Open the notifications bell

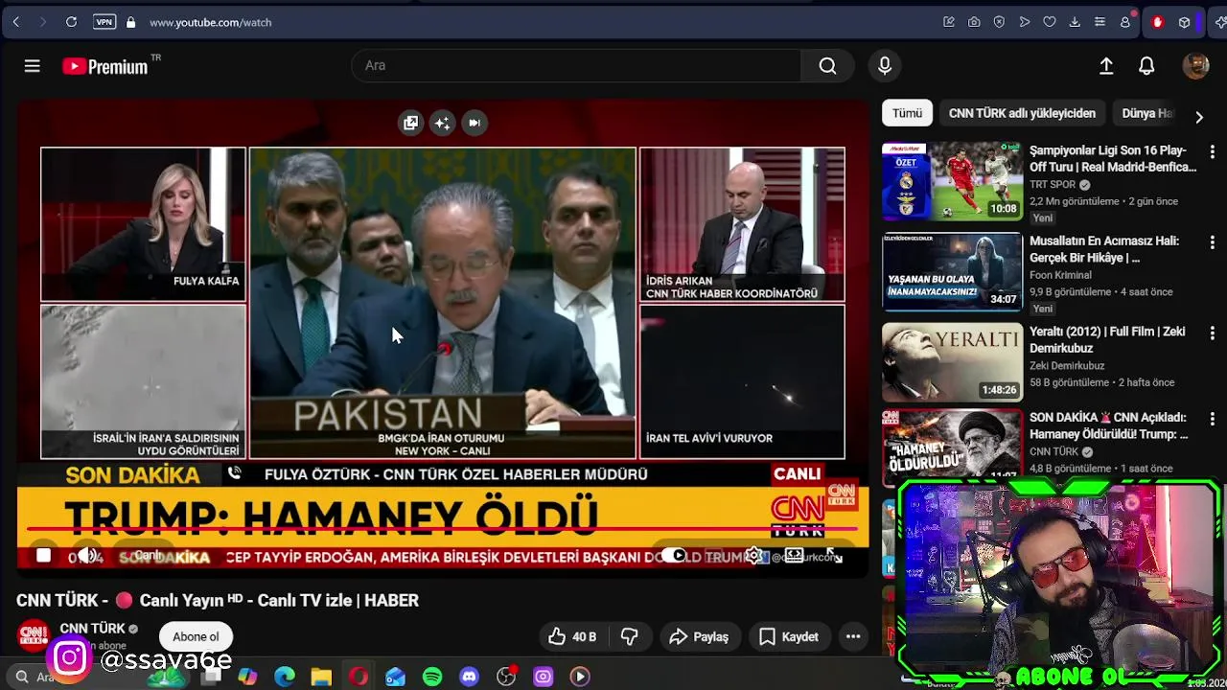(1146, 66)
